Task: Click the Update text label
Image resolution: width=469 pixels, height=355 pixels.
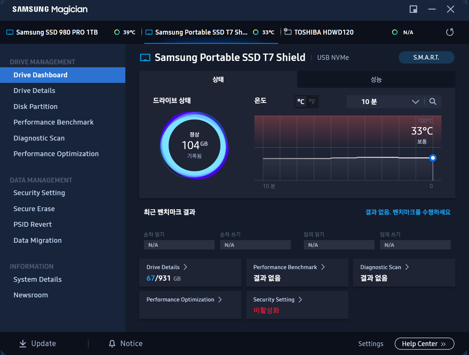Action: pos(44,343)
